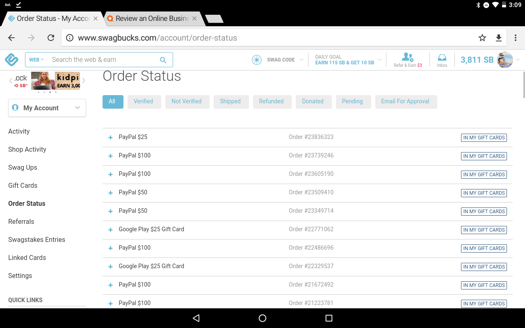Open Chrome's overflow menu
525x328 pixels.
point(516,37)
